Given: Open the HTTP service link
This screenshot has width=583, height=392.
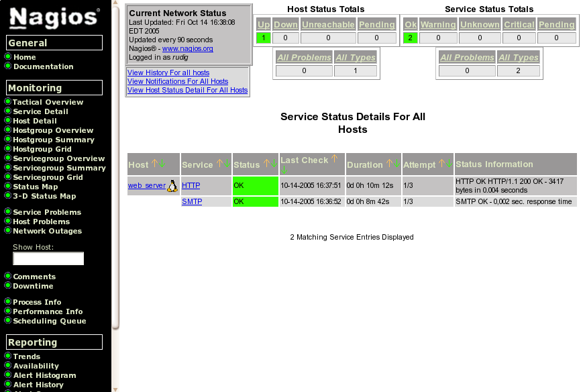Looking at the screenshot, I should [x=191, y=185].
